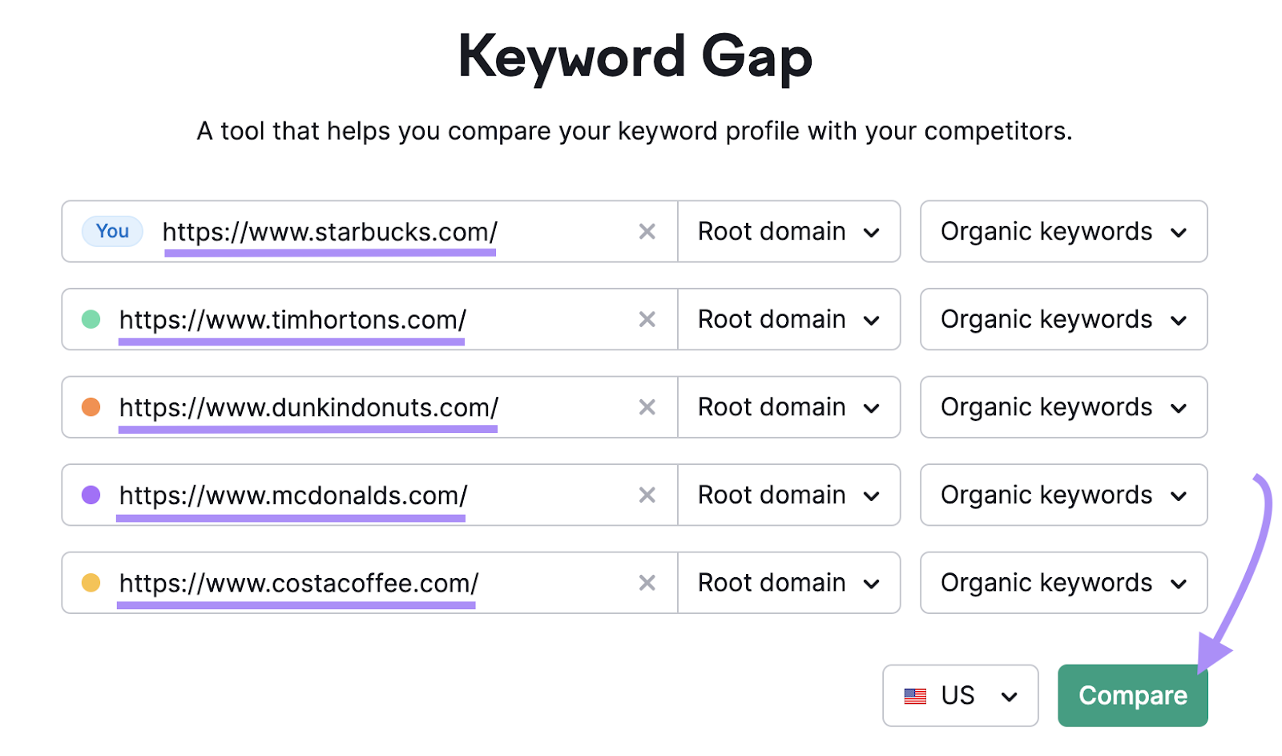Expand the Root domain dropdown on the costacoffee row

point(789,583)
